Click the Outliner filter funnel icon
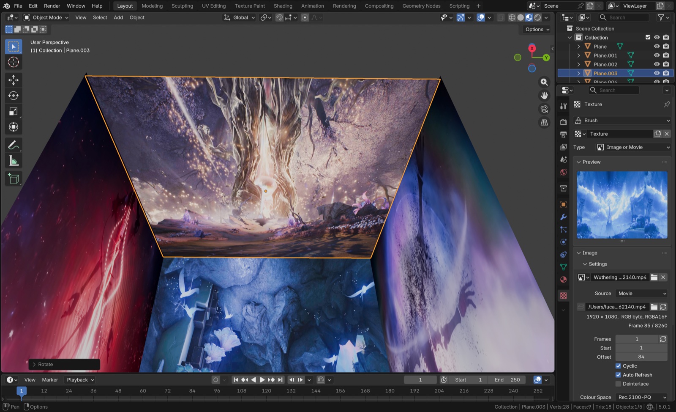 click(661, 17)
